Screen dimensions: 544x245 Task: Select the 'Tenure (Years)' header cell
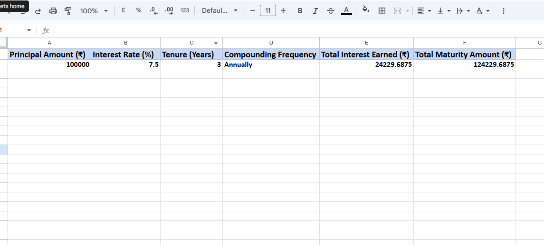click(x=191, y=54)
